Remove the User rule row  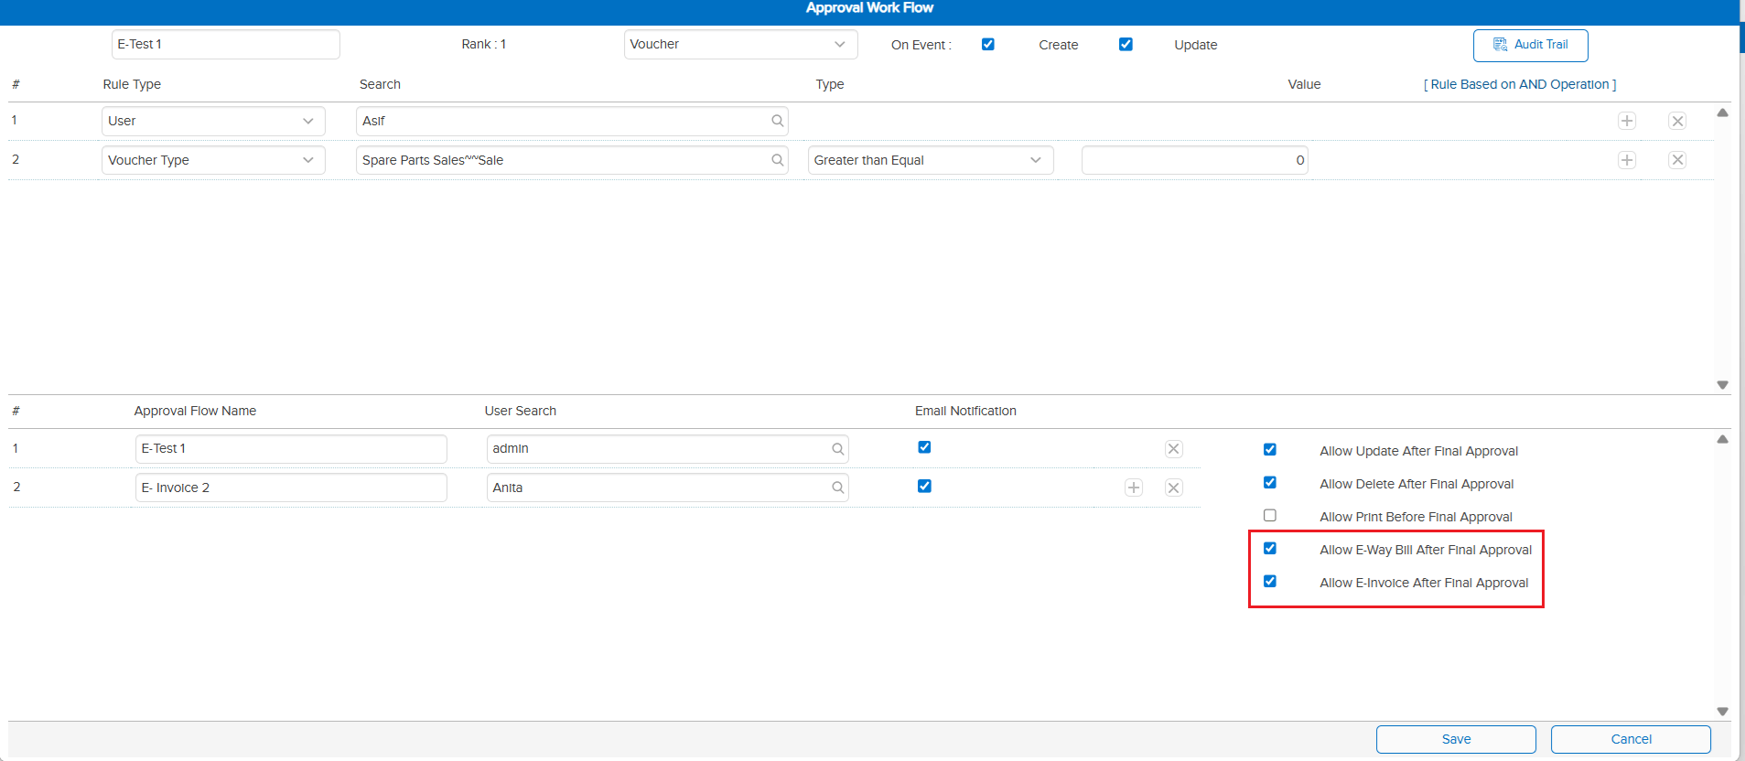[x=1677, y=121]
